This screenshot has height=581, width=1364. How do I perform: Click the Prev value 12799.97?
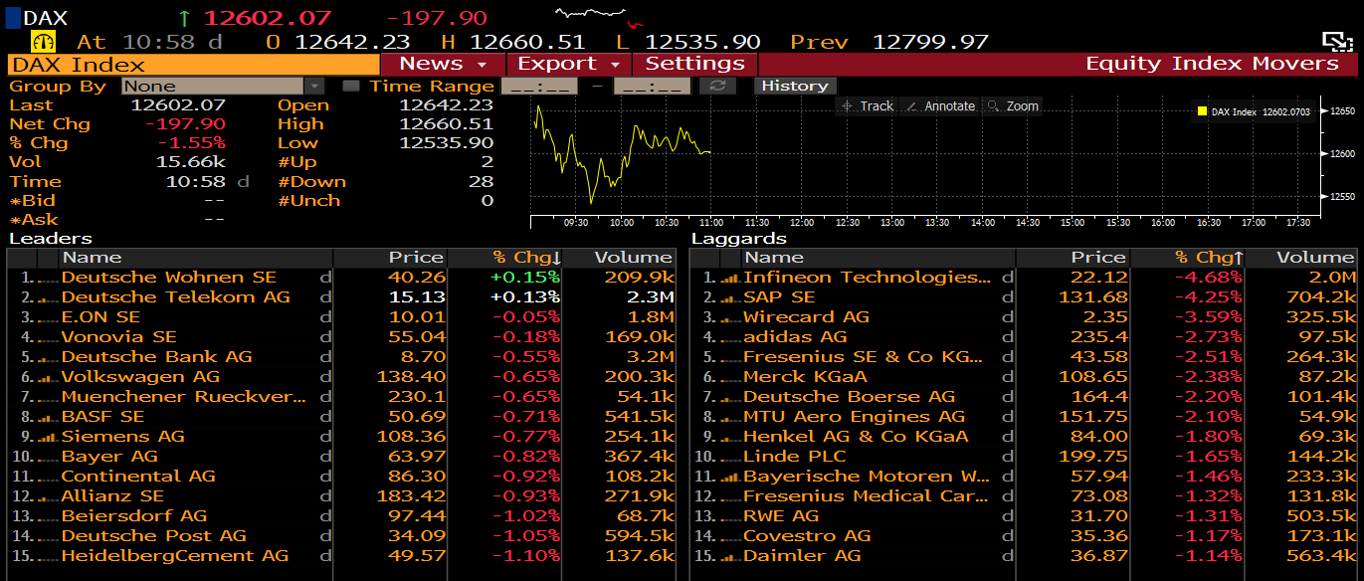click(930, 42)
